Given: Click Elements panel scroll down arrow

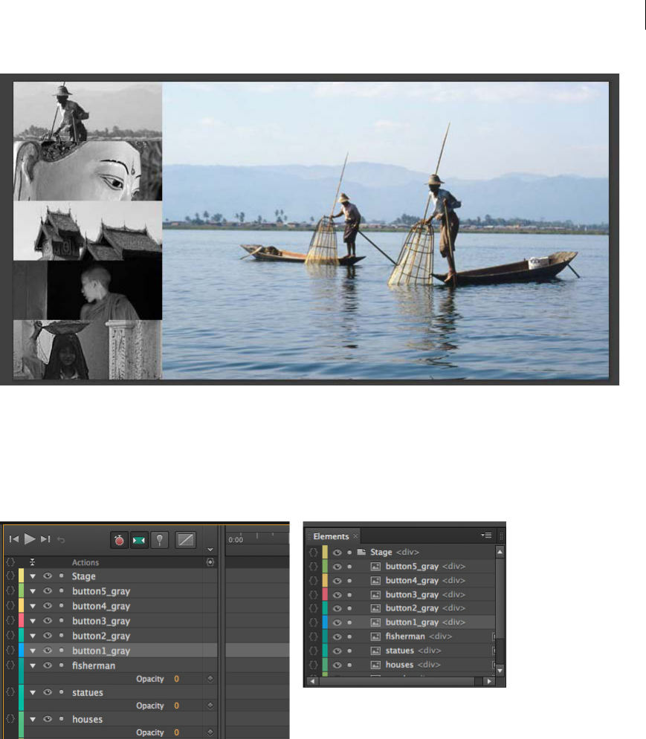Looking at the screenshot, I should [500, 670].
